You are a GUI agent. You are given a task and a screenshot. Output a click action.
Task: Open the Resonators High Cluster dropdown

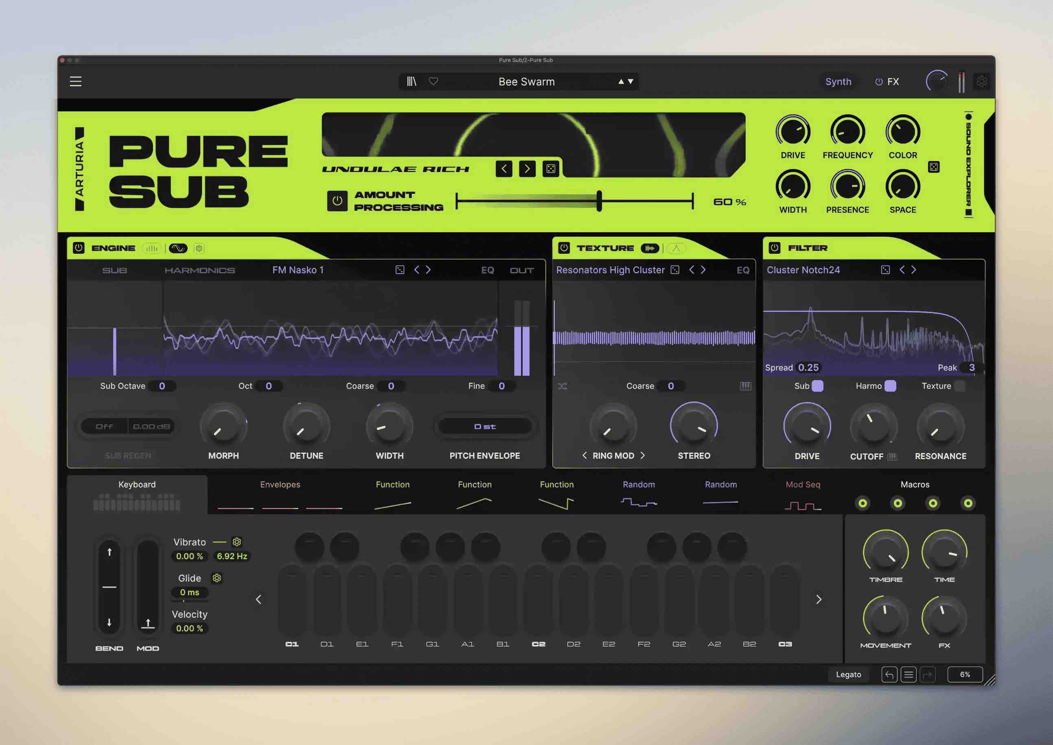tap(610, 270)
